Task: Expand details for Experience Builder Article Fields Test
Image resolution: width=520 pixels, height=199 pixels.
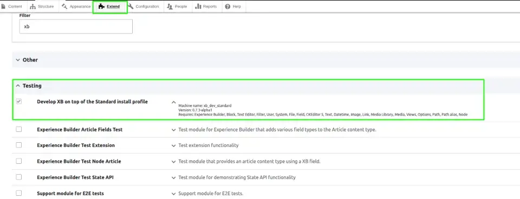Action: [x=173, y=130]
